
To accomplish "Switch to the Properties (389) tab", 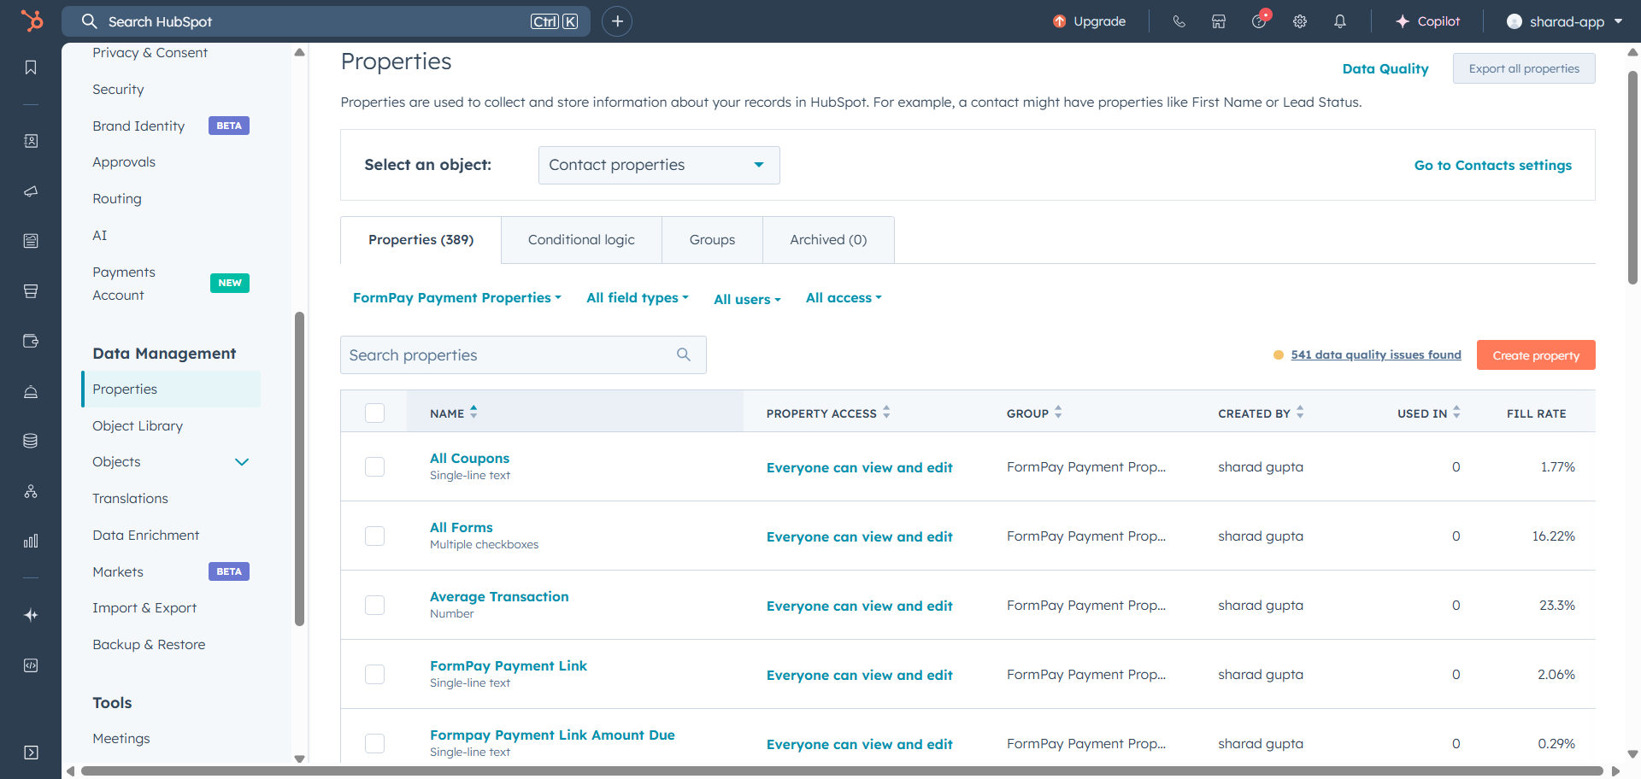I will [x=421, y=240].
